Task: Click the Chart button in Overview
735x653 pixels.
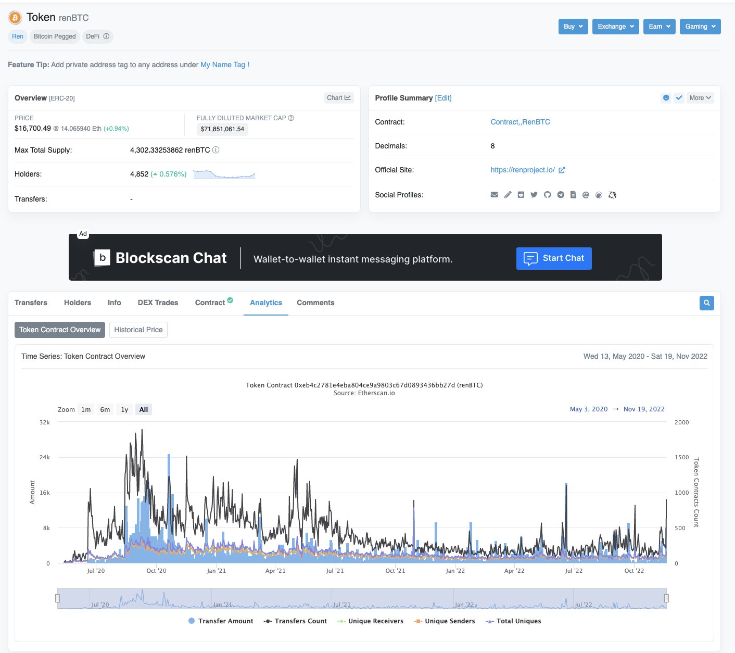Action: [339, 98]
